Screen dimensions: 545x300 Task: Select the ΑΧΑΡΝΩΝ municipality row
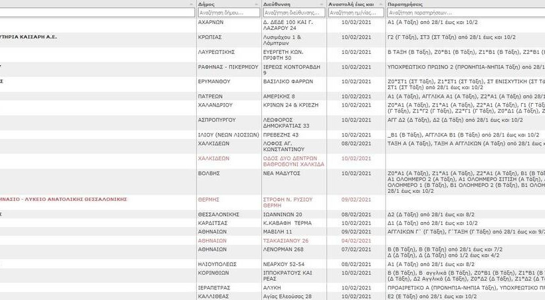click(211, 22)
